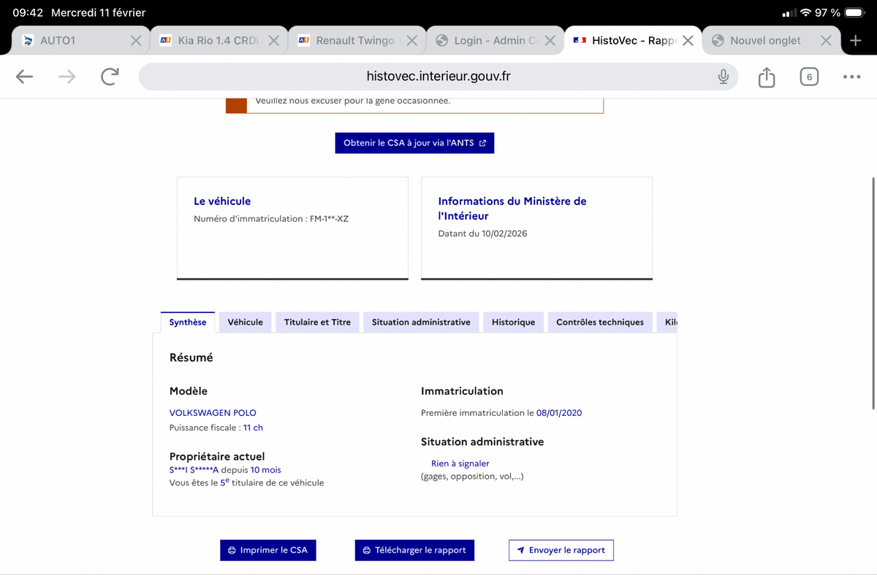Open the Situation administrative tab
This screenshot has height=575, width=877.
421,322
